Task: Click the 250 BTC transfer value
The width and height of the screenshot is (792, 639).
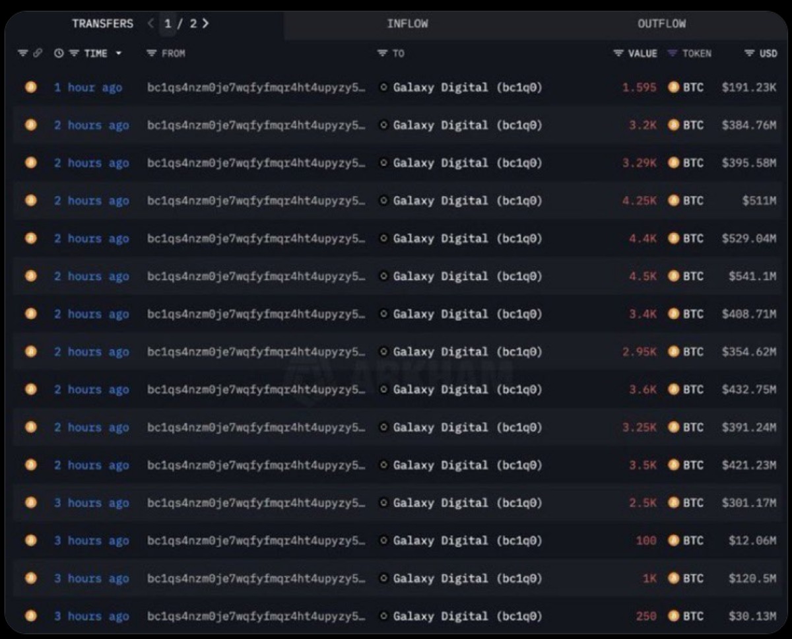Action: [x=646, y=616]
